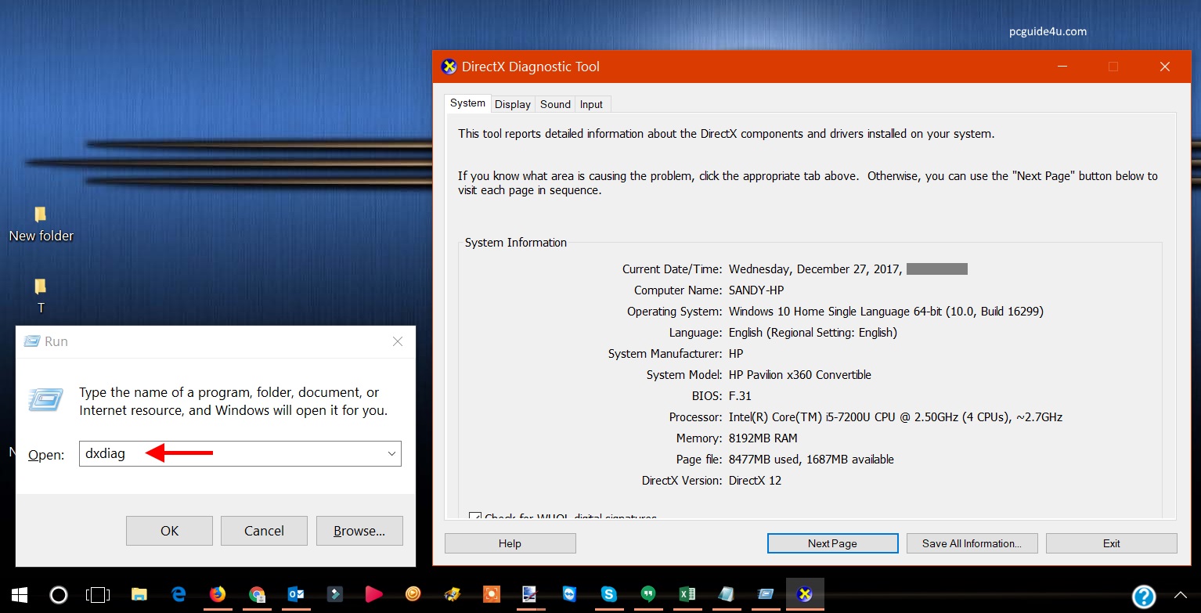Open Outlook from the taskbar
1201x613 pixels.
[x=296, y=595]
